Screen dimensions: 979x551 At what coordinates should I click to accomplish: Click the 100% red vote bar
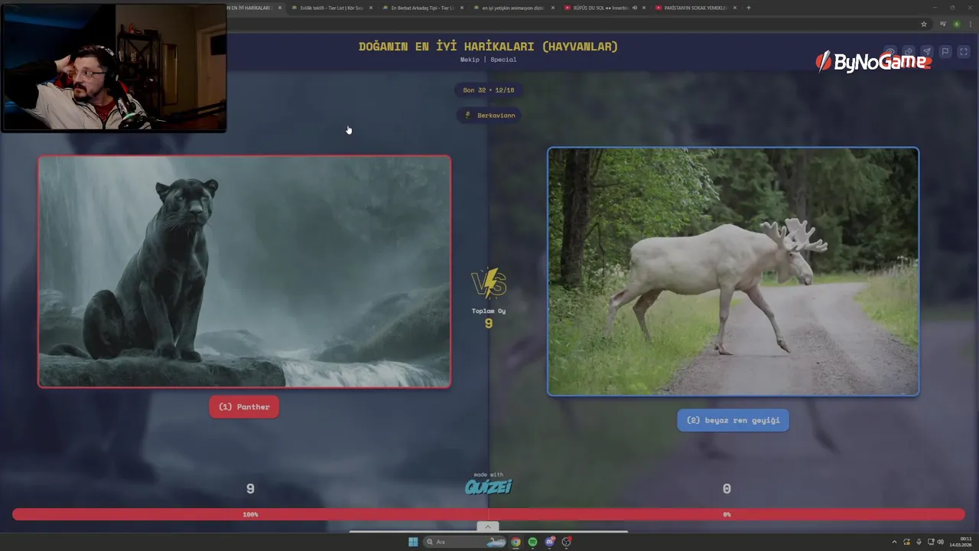point(250,514)
